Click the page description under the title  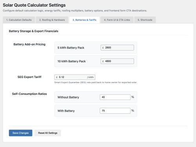(75, 11)
